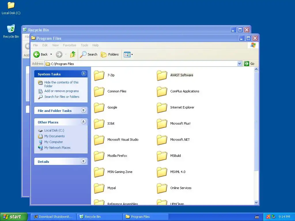
Task: Click the vertical scrollbar down arrow
Action: point(256,202)
